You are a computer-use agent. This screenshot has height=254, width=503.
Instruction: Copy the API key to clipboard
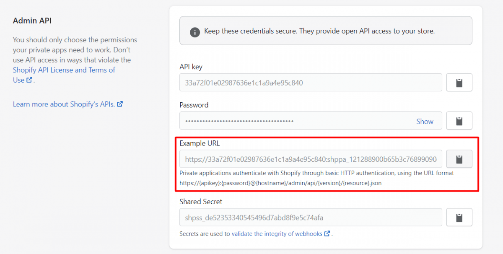(x=459, y=82)
